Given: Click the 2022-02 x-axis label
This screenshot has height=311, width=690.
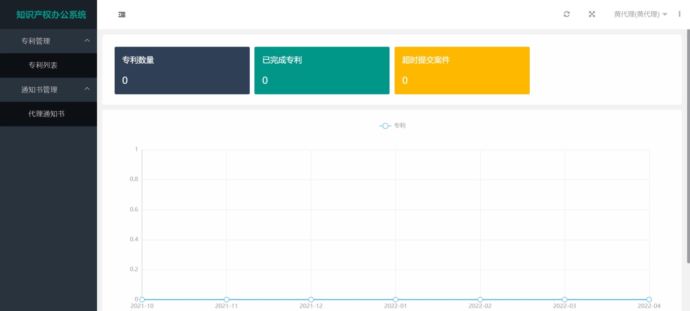Looking at the screenshot, I should click(x=480, y=306).
